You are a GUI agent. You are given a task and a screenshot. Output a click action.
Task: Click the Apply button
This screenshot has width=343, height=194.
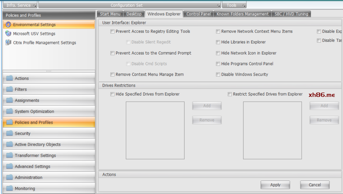275,185
